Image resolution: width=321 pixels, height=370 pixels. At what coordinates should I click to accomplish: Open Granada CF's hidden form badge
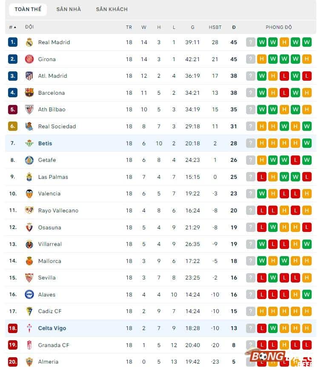[251, 345]
